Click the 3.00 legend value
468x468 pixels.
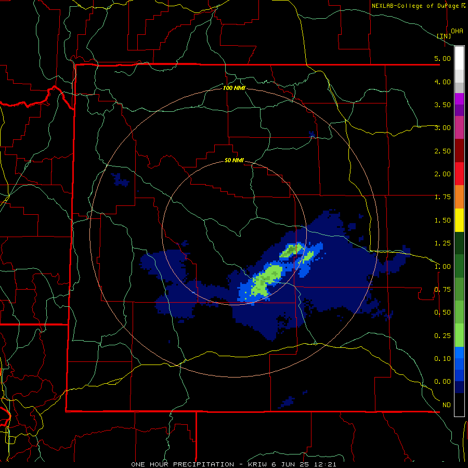[443, 128]
